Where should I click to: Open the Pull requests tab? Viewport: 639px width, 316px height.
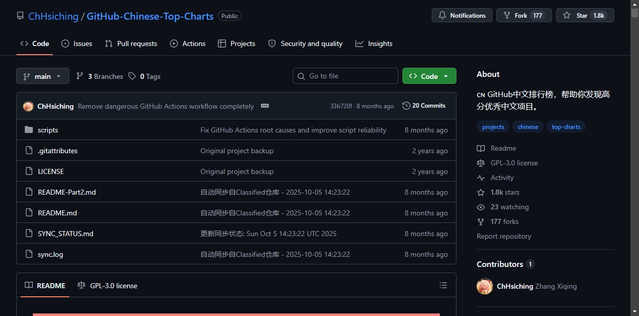(131, 43)
